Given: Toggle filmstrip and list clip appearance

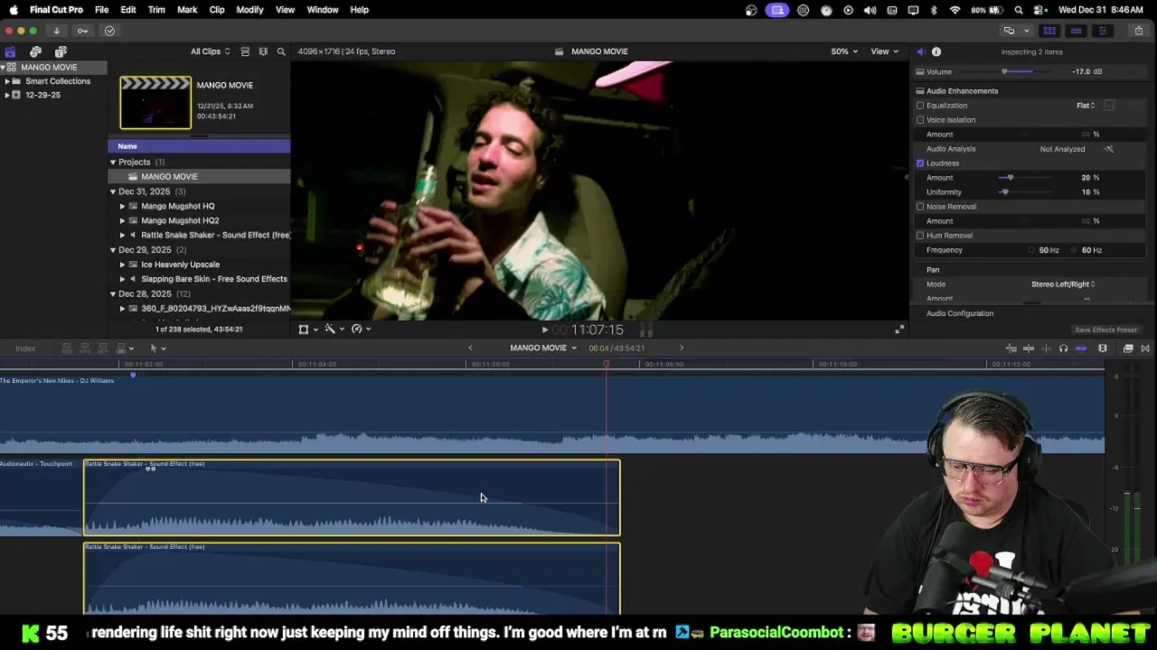Looking at the screenshot, I should pyautogui.click(x=245, y=51).
